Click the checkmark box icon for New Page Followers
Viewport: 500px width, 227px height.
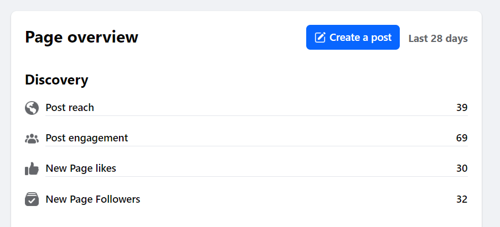(32, 199)
